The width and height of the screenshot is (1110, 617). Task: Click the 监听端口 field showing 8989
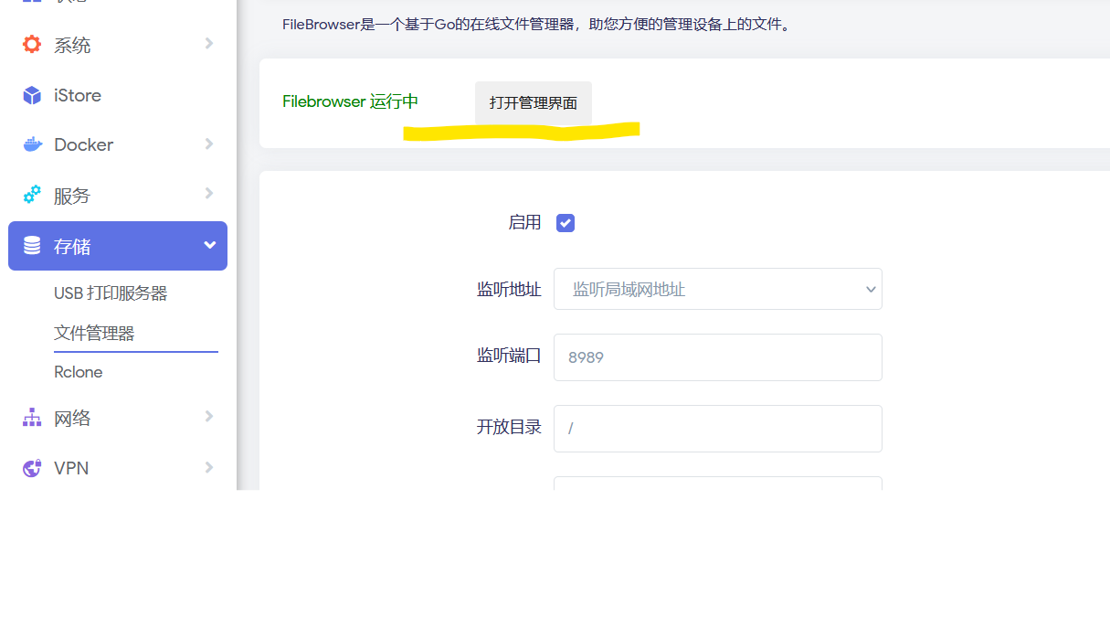coord(718,357)
